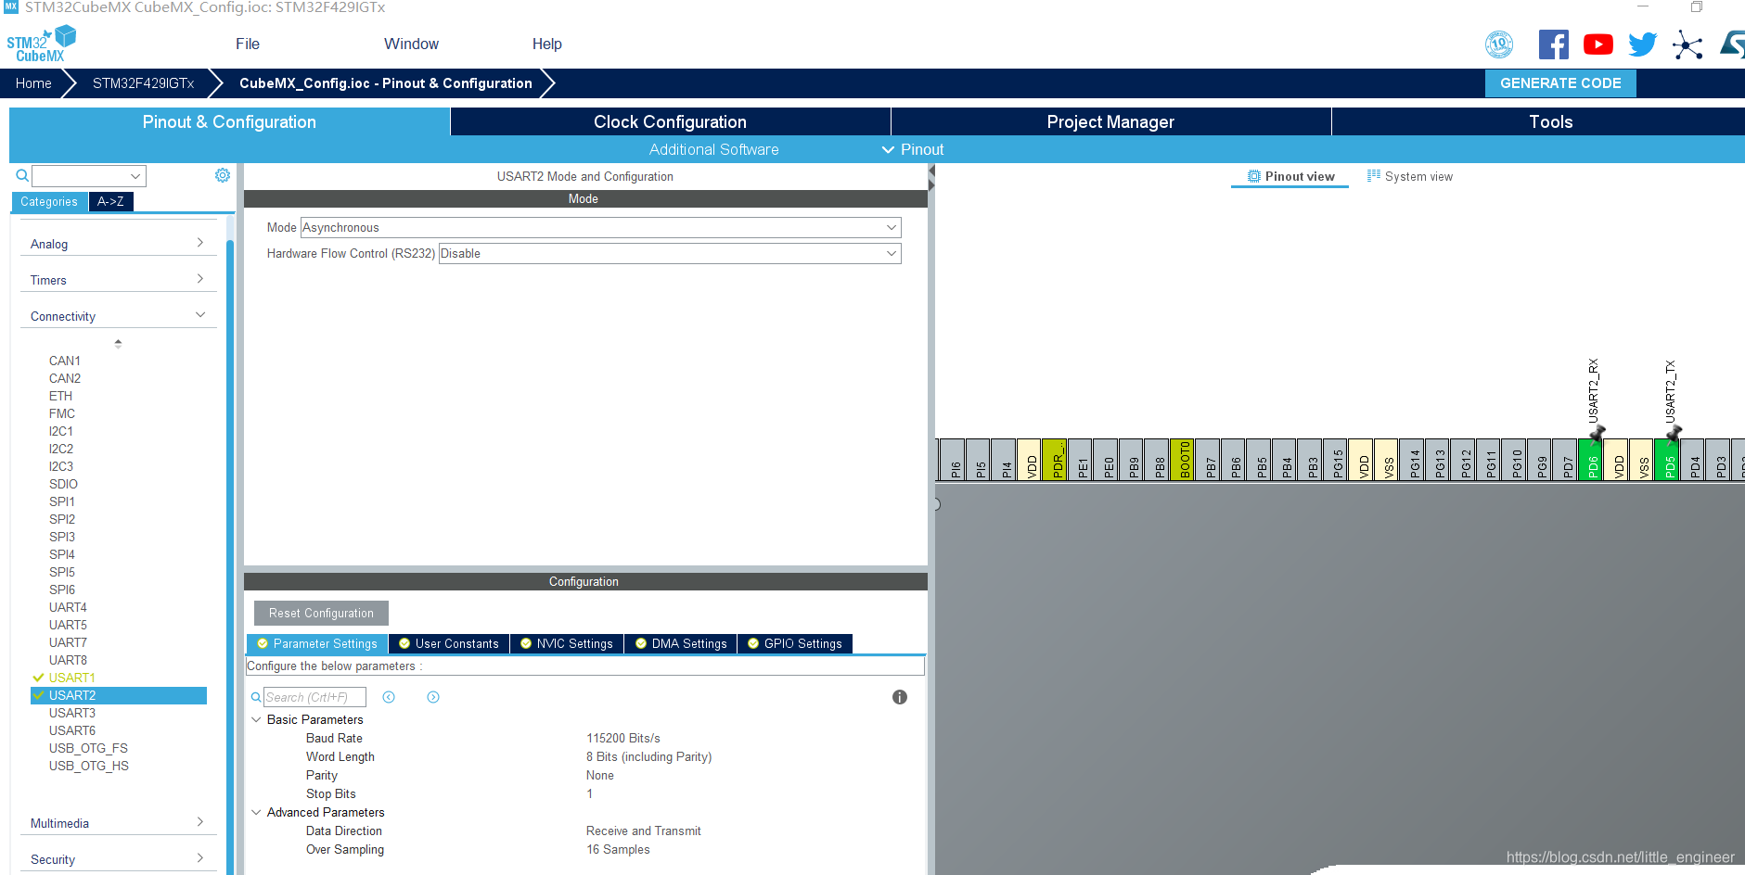Click the STM32CubeMX logo
1745x875 pixels.
pyautogui.click(x=41, y=44)
